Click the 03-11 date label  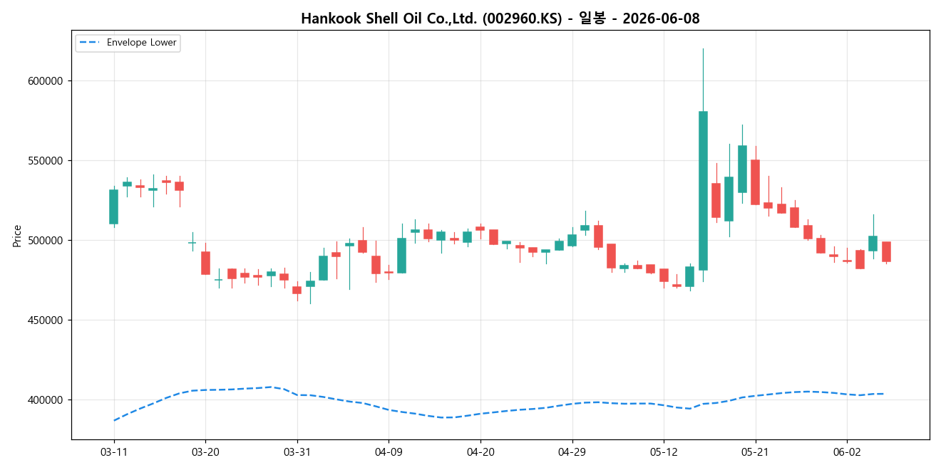114,451
